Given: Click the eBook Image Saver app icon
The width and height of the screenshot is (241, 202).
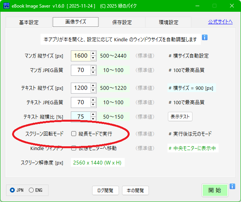Looking at the screenshot, I should click(6, 6).
